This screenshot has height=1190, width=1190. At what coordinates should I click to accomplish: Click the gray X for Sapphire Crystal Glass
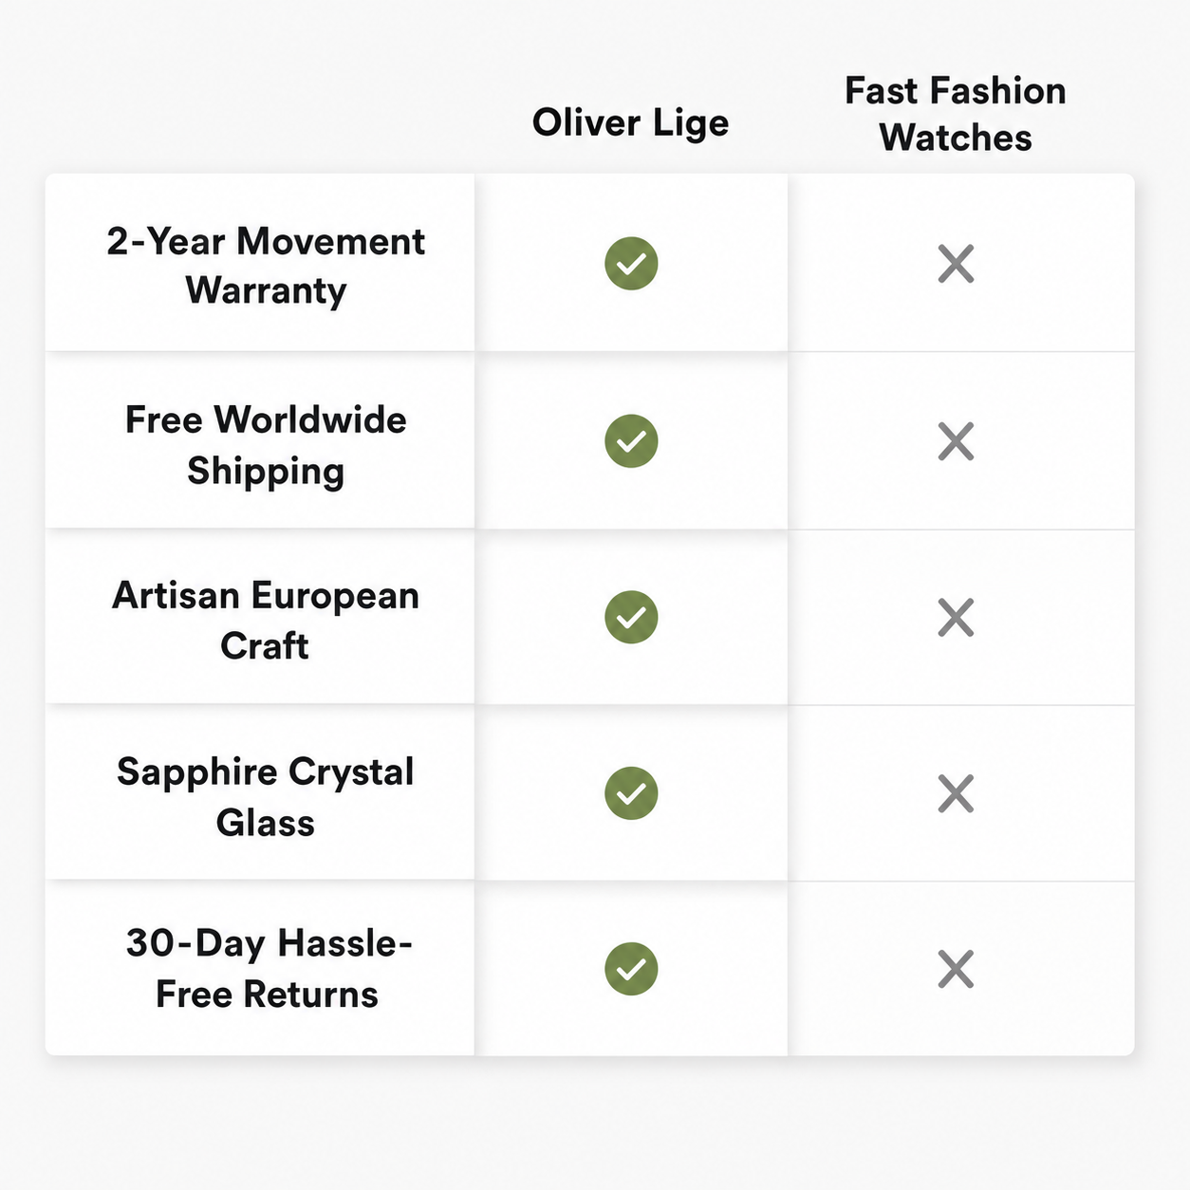[956, 793]
